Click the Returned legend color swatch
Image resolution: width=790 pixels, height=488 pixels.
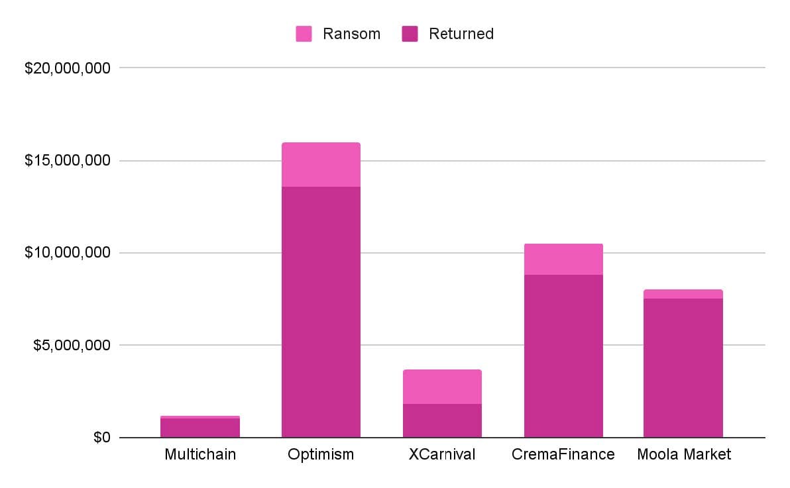click(x=410, y=34)
